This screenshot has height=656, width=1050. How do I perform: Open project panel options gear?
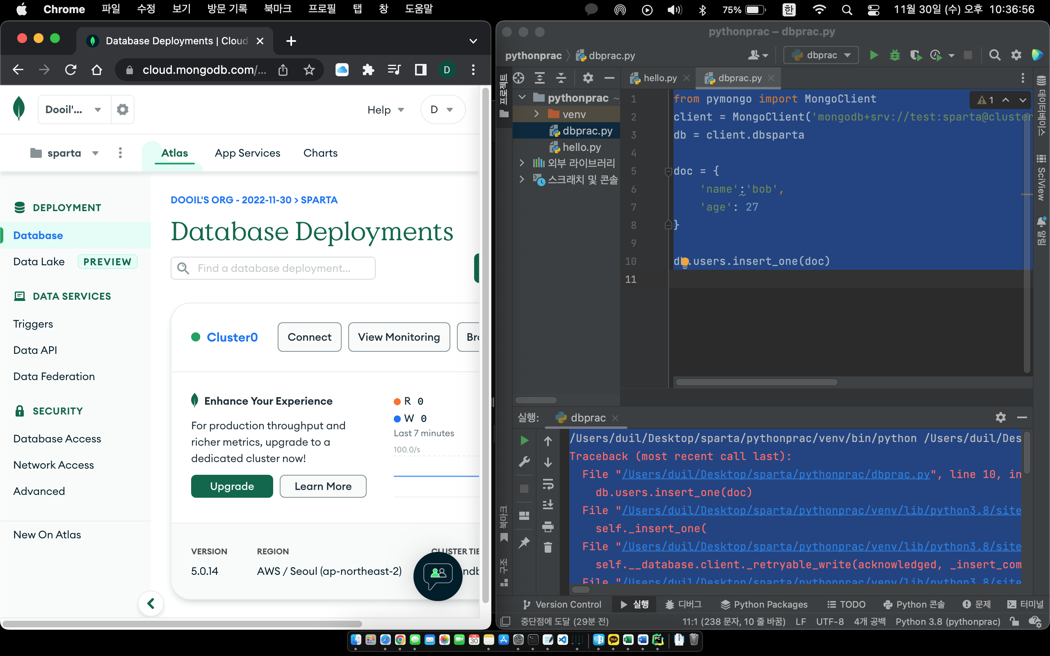(588, 78)
